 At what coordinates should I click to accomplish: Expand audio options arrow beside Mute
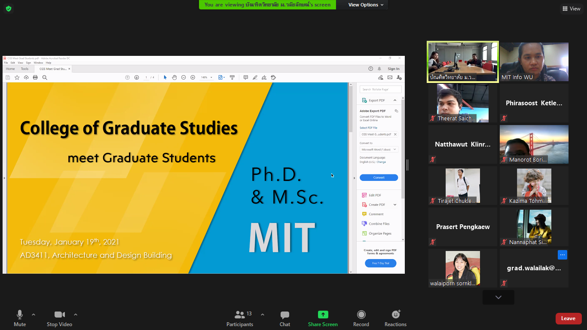[x=34, y=315]
